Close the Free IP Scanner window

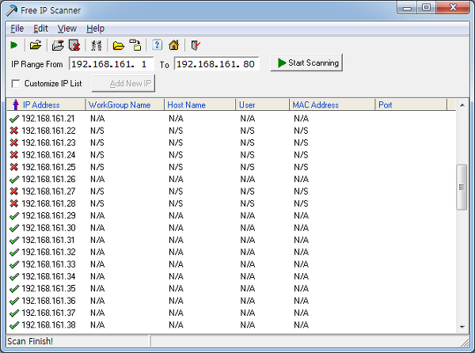453,8
